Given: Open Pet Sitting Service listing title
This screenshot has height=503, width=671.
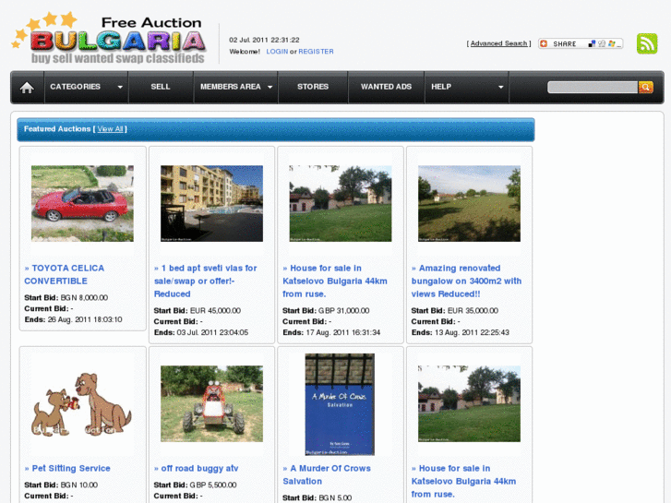Looking at the screenshot, I should [71, 468].
